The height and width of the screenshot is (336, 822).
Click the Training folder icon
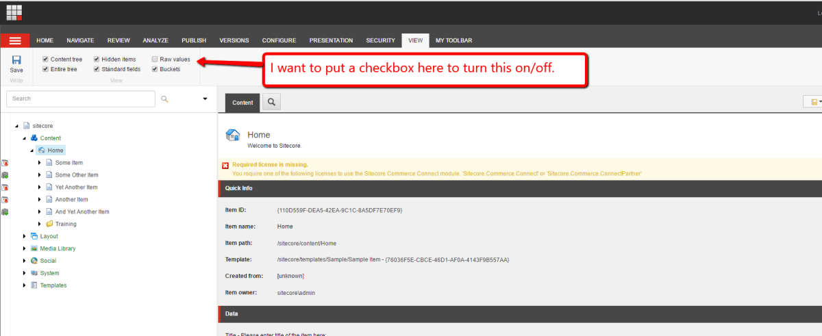(x=49, y=224)
